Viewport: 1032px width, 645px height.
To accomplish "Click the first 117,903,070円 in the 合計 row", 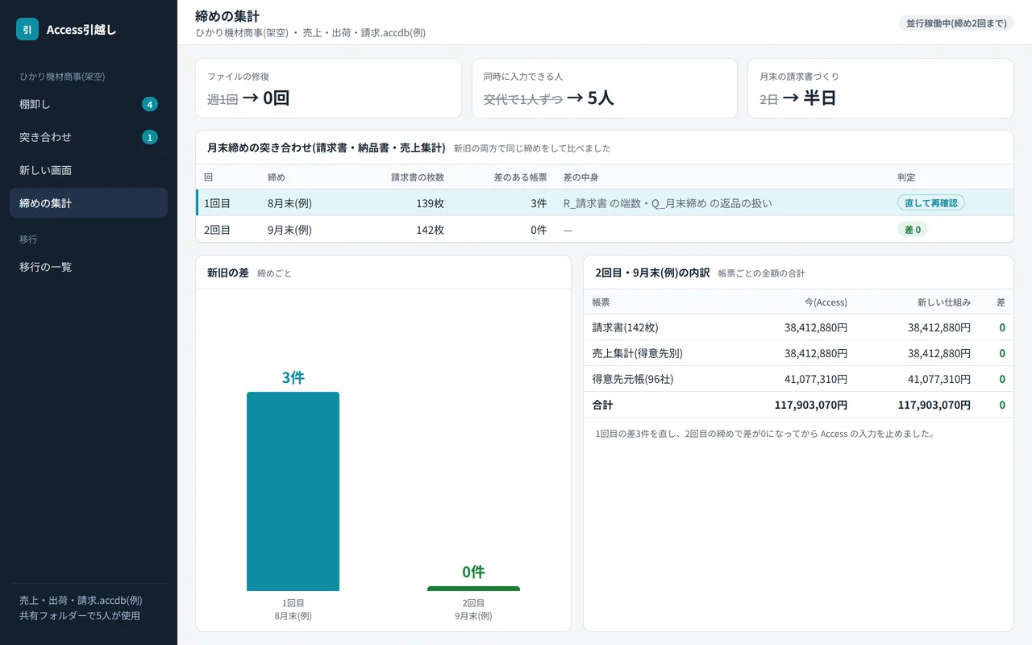I will [811, 405].
